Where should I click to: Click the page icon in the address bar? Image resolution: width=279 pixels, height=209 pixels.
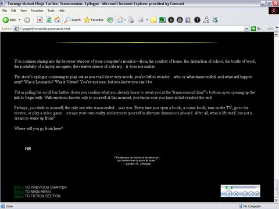click(16, 28)
